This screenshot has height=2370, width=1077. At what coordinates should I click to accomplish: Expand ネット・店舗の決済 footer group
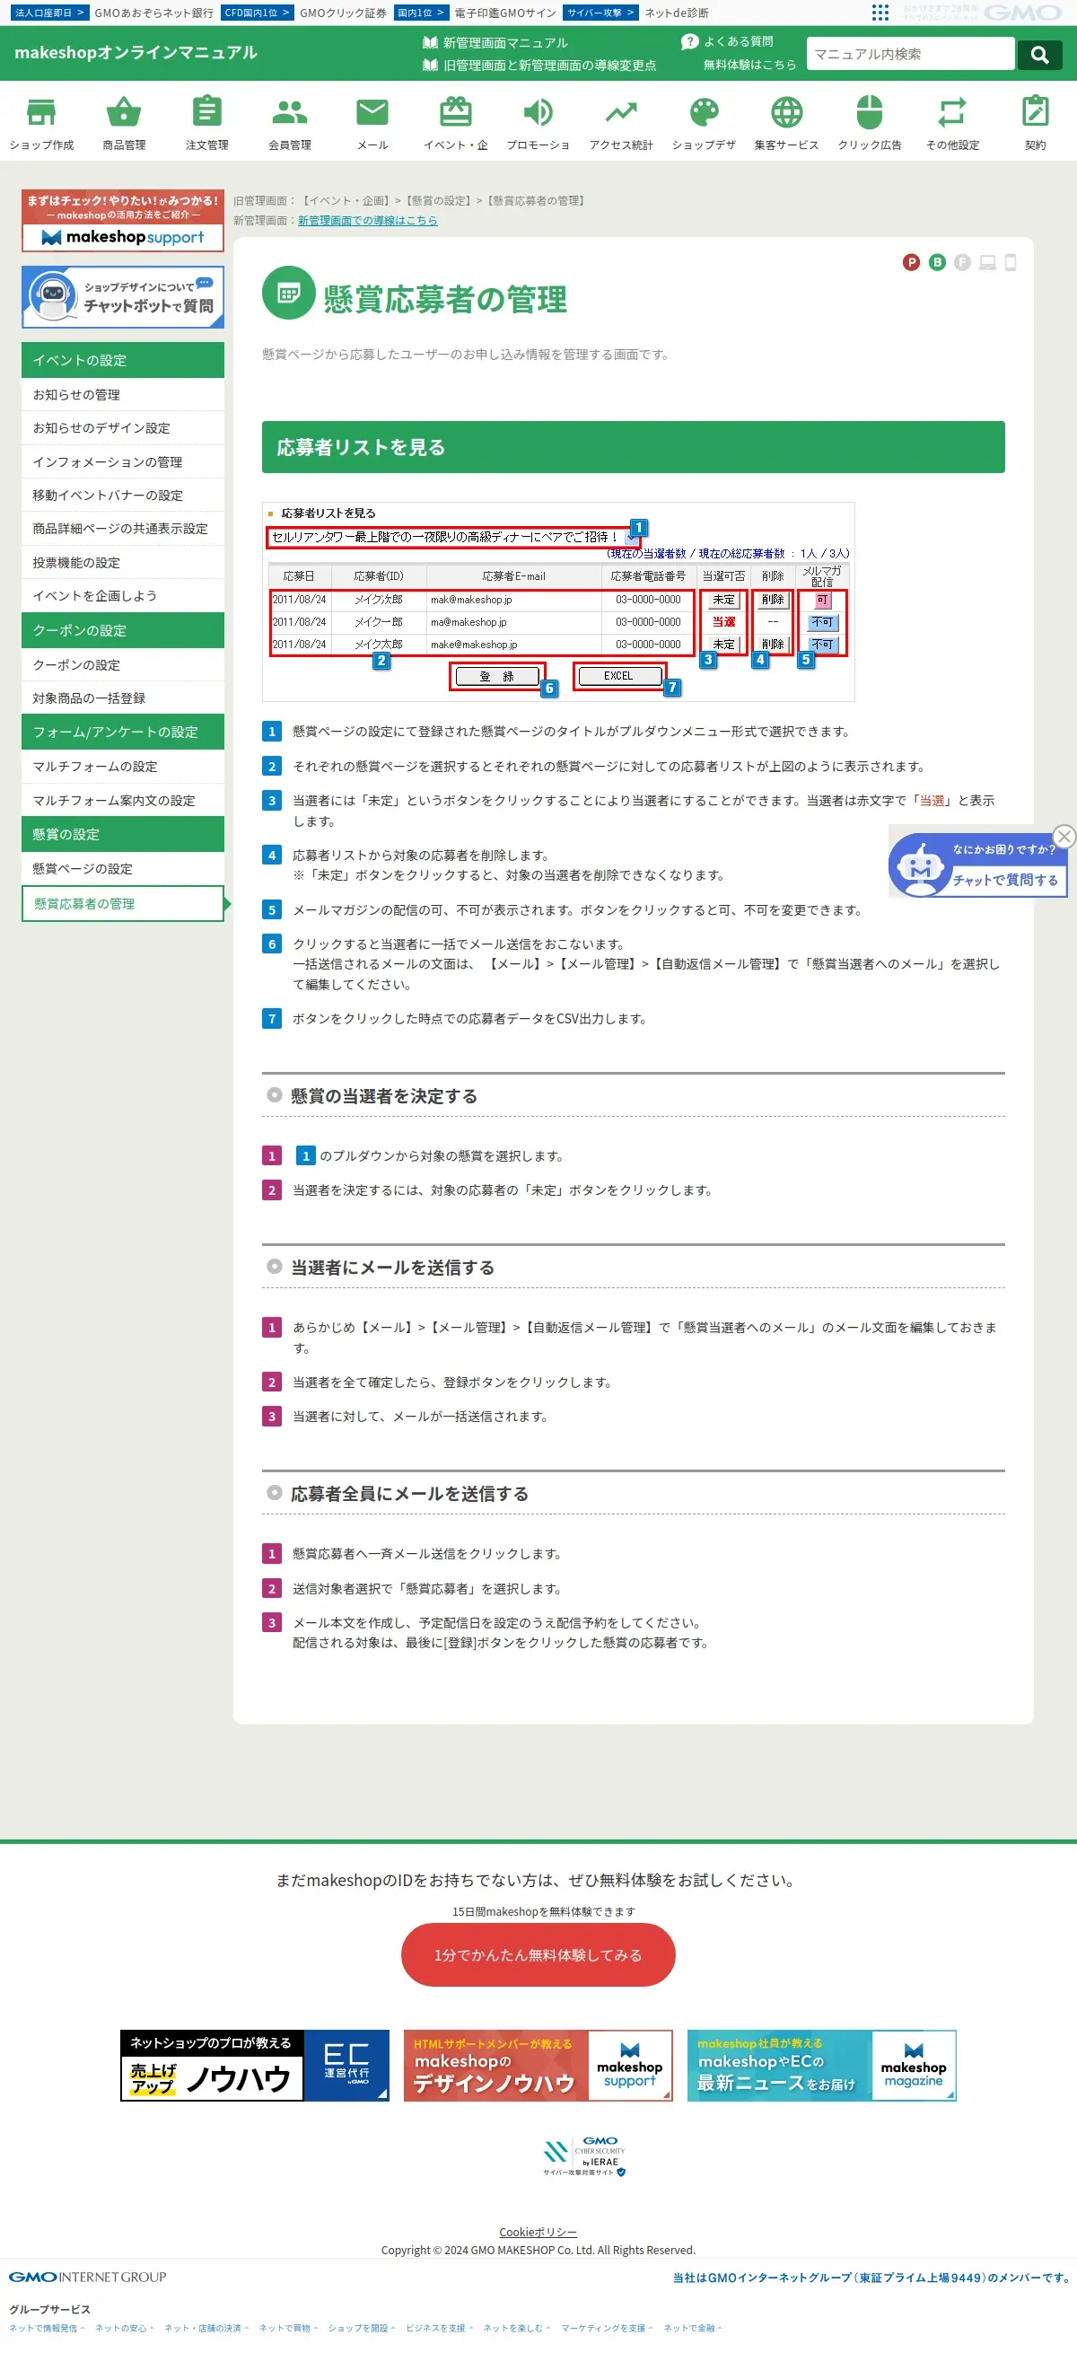pyautogui.click(x=206, y=2328)
